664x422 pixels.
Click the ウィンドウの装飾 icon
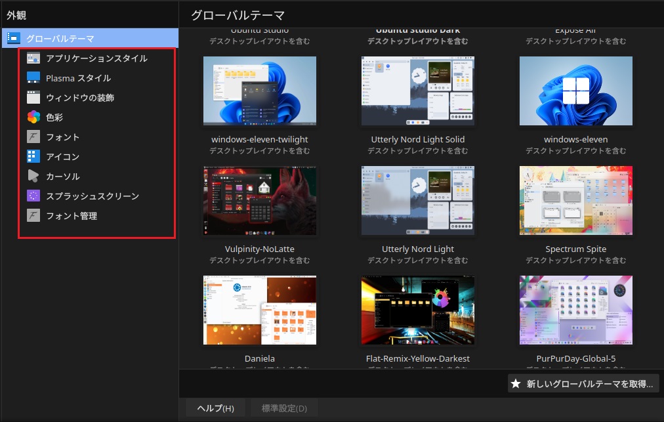pos(33,97)
